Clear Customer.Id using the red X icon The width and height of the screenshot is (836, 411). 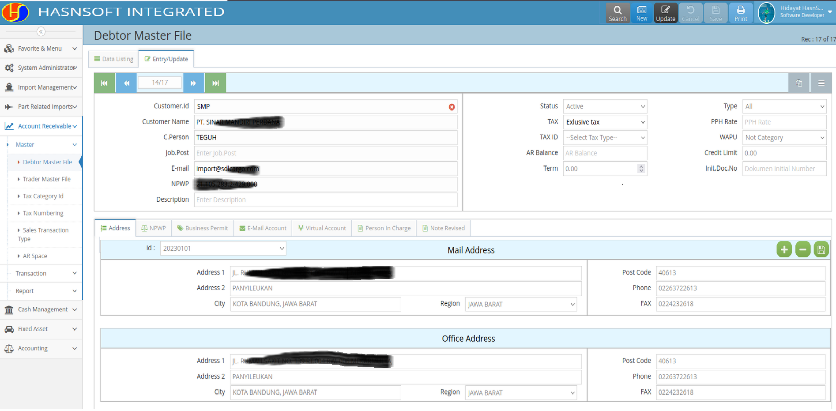(x=452, y=106)
